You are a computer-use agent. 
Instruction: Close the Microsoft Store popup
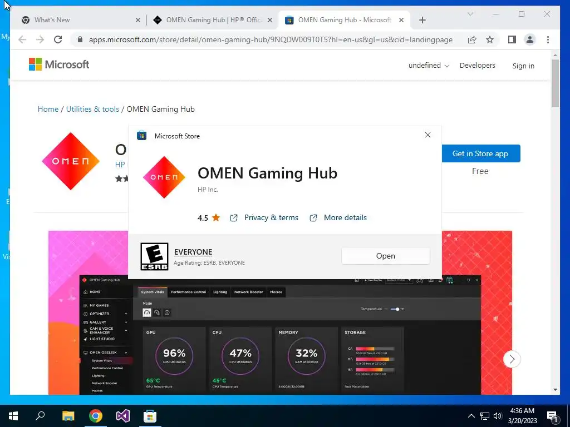click(427, 135)
